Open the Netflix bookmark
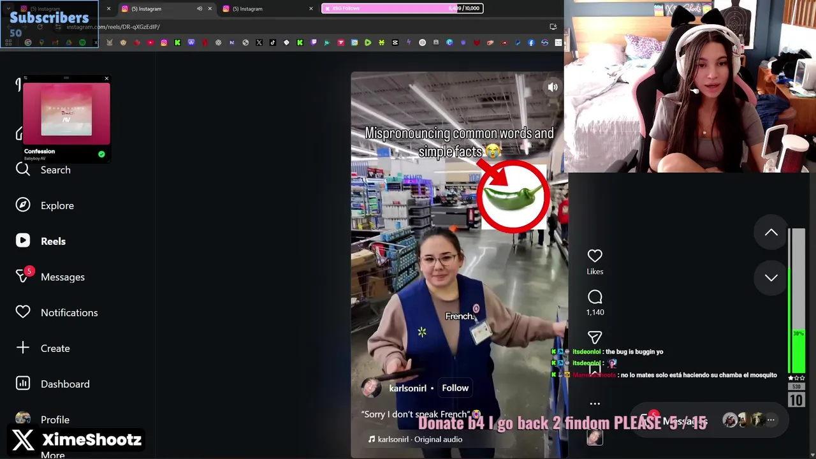The image size is (816, 459). click(205, 43)
